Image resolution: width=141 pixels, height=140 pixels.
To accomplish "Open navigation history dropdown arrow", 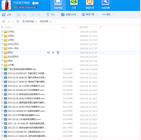I will (x=13, y=22).
